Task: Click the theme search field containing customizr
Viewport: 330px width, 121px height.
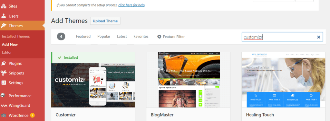Action: 282,37
